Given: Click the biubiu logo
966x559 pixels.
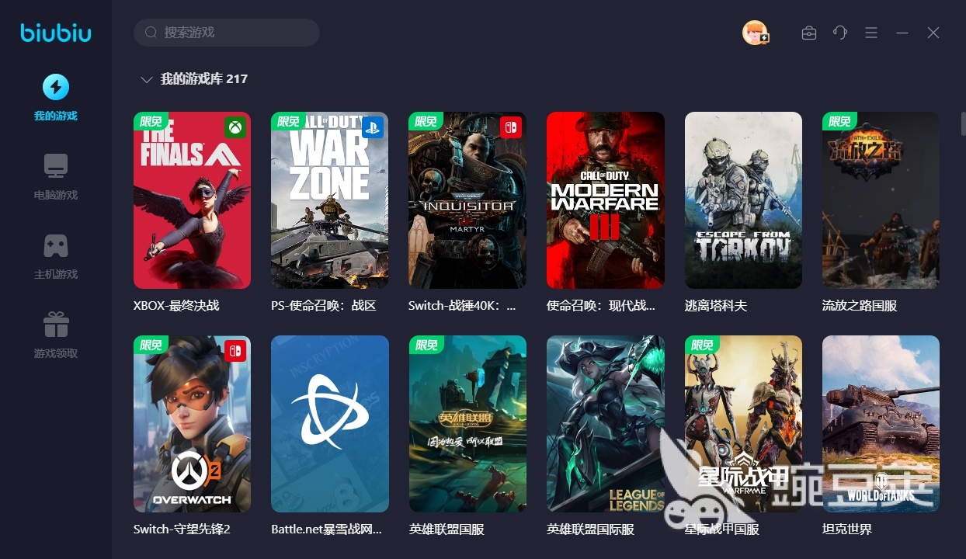Looking at the screenshot, I should tap(56, 33).
